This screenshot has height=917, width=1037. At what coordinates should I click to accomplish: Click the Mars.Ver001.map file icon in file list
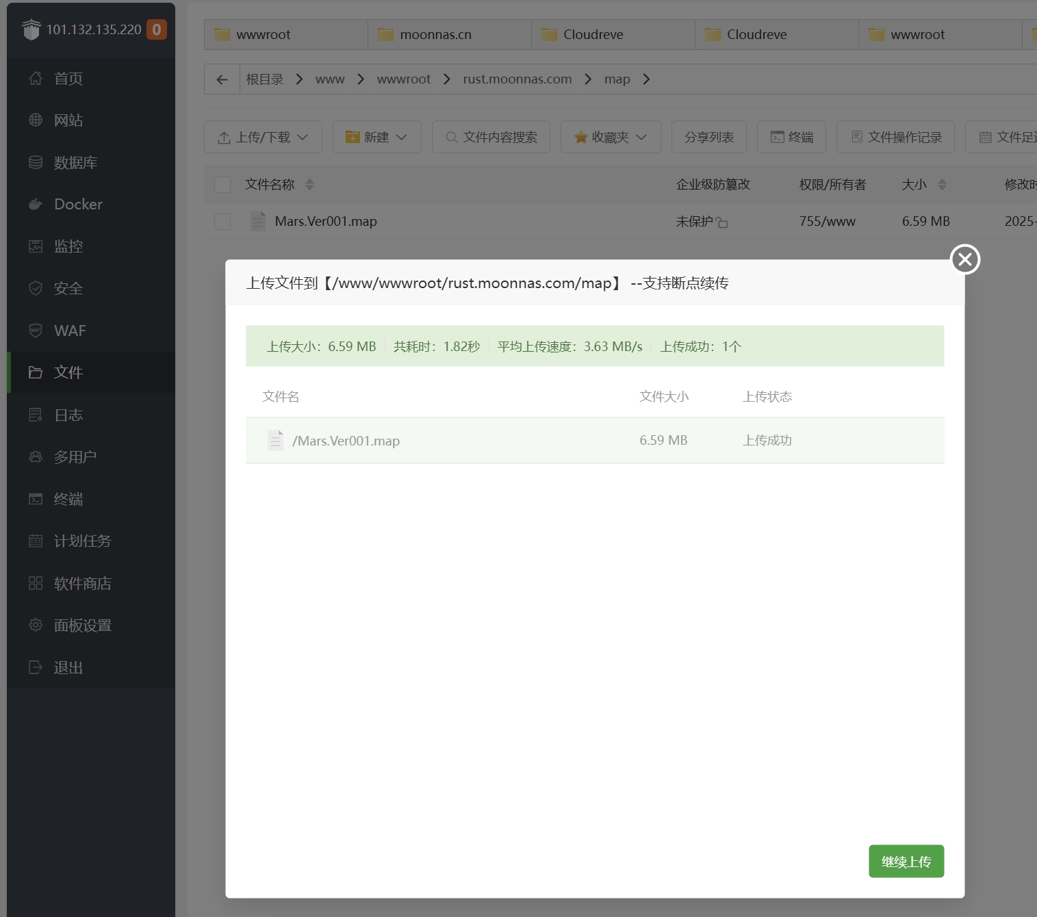tap(258, 221)
